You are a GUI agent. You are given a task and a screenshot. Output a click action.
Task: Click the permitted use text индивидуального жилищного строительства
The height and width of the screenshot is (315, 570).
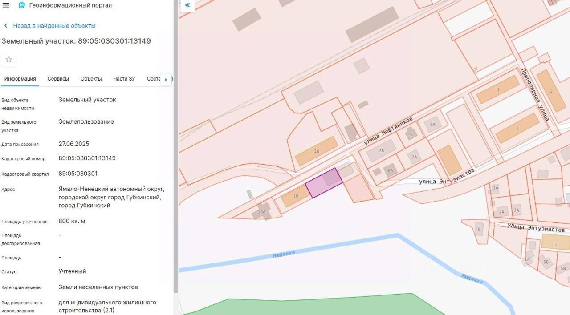107,306
